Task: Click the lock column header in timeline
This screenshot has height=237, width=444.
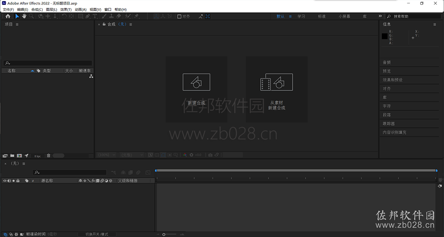Action: pyautogui.click(x=18, y=181)
